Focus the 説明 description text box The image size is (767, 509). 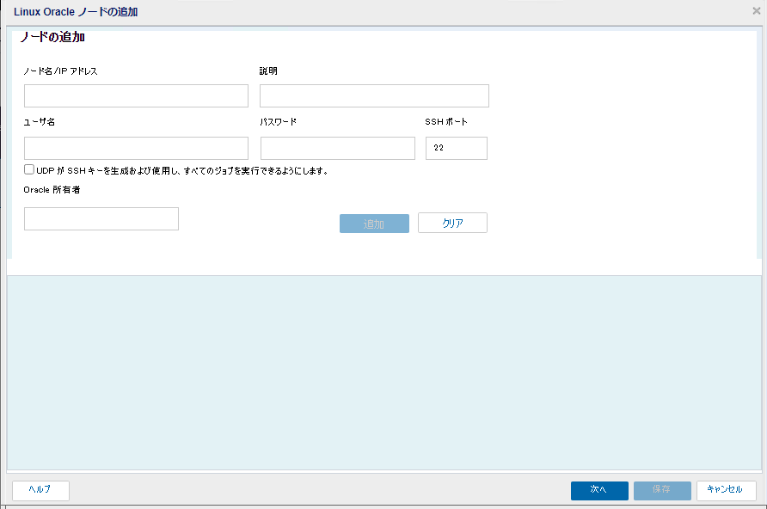point(374,95)
